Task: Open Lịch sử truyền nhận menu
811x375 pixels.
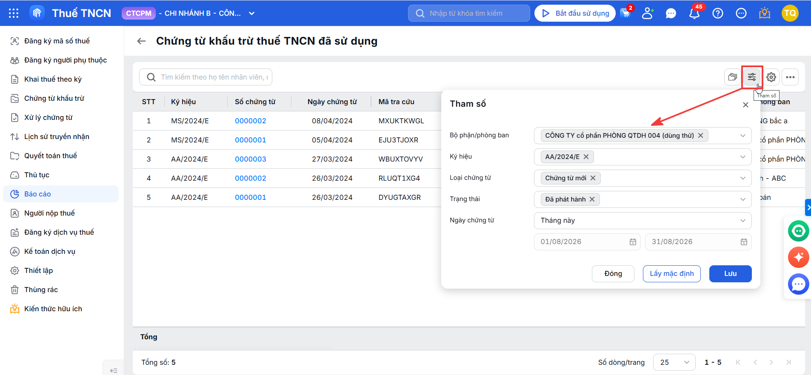Action: click(61, 136)
